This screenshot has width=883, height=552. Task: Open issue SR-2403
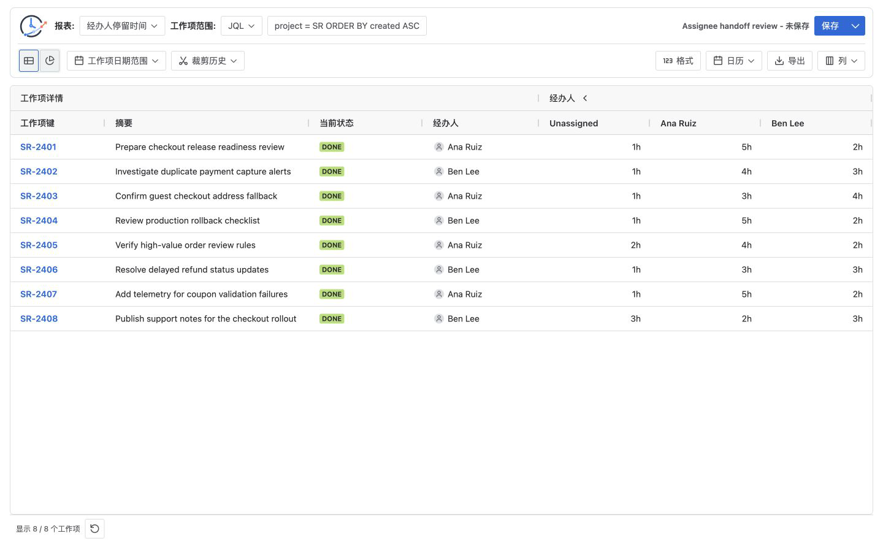point(39,196)
